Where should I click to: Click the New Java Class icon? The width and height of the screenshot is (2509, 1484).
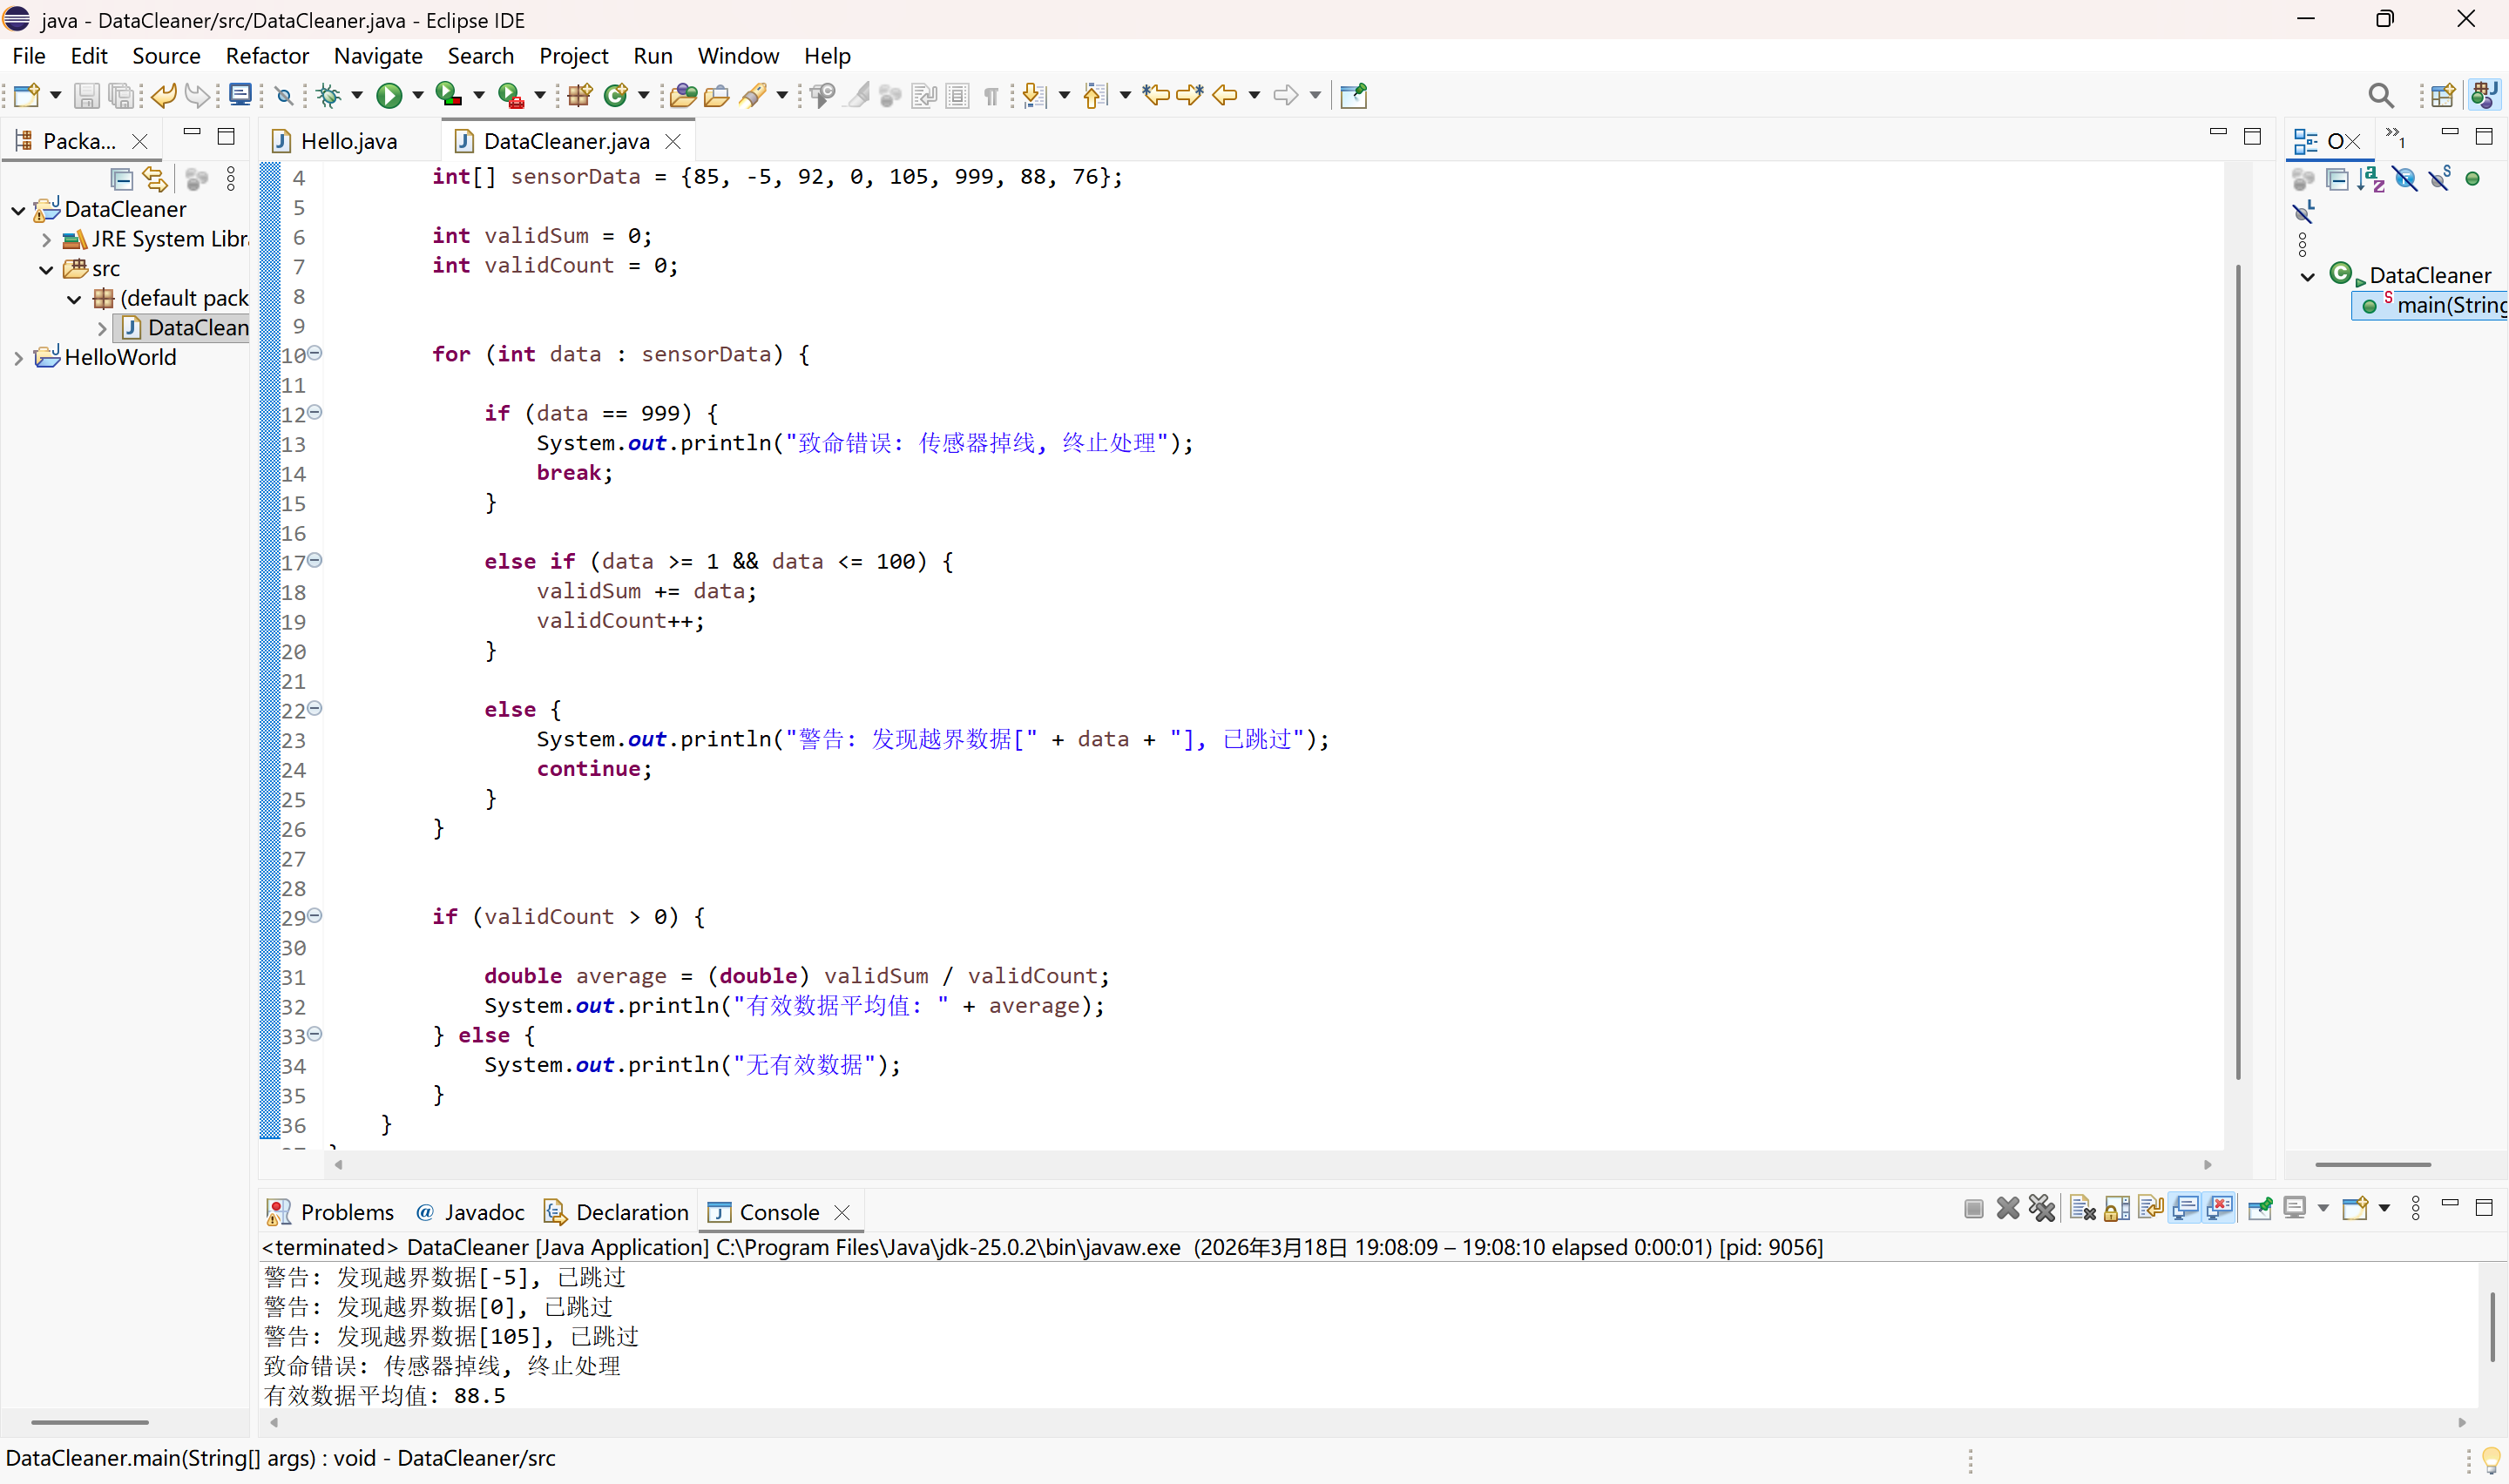point(616,96)
